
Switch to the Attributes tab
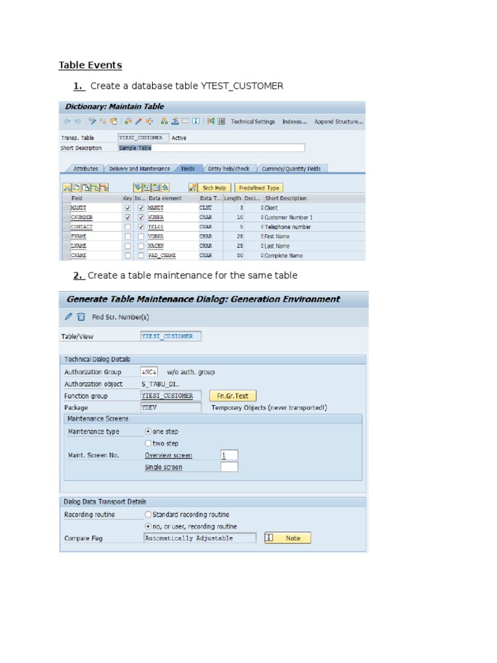point(85,168)
